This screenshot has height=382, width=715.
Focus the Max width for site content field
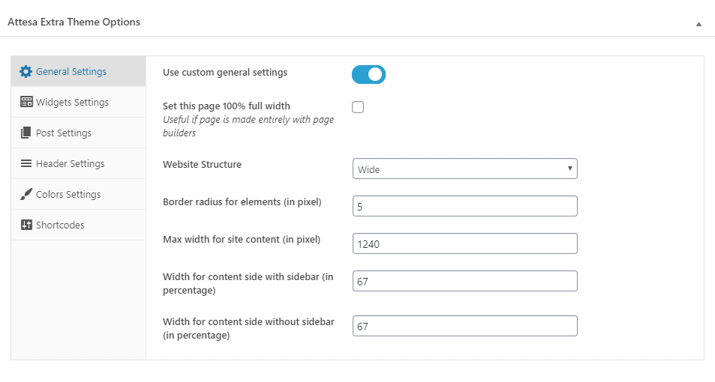coord(464,243)
